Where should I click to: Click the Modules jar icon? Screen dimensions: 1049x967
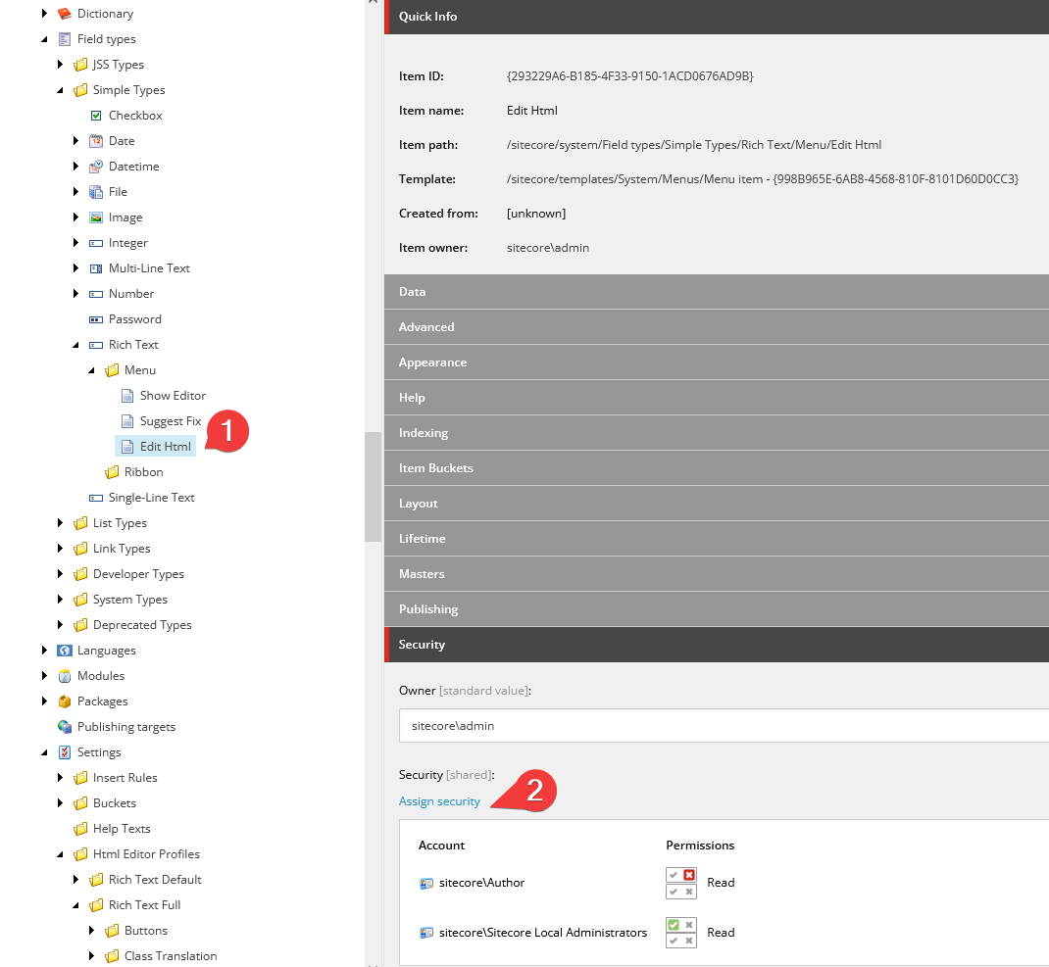point(65,676)
